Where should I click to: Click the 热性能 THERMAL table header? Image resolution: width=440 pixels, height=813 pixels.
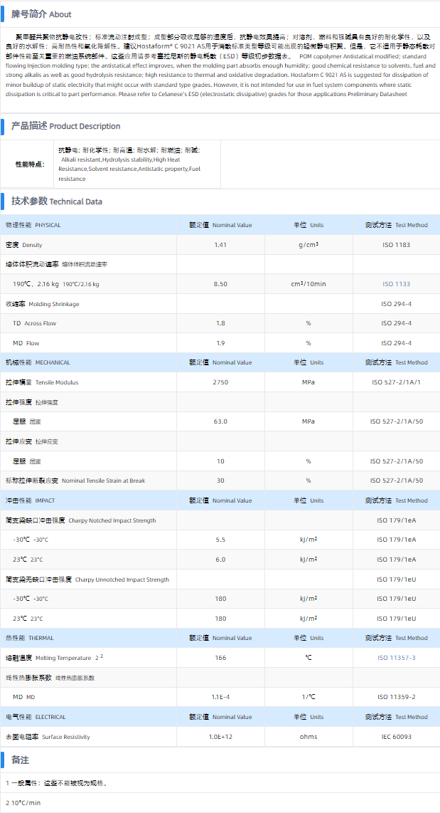[29, 638]
